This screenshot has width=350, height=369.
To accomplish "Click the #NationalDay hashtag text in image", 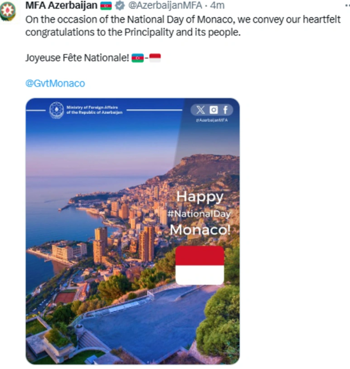I will [199, 213].
